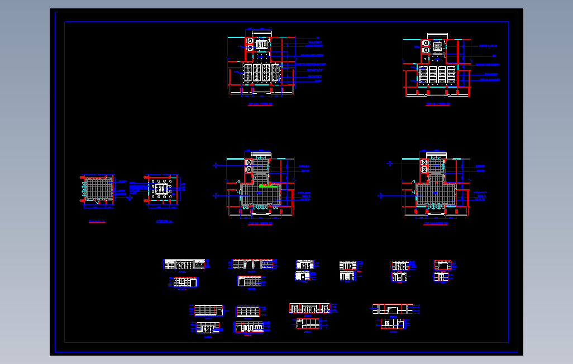Click underlined title beneath small gridded floor plan
This screenshot has width=573, height=364.
coord(97,222)
